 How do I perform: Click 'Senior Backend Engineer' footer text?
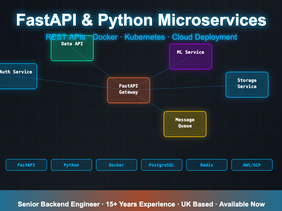point(59,204)
